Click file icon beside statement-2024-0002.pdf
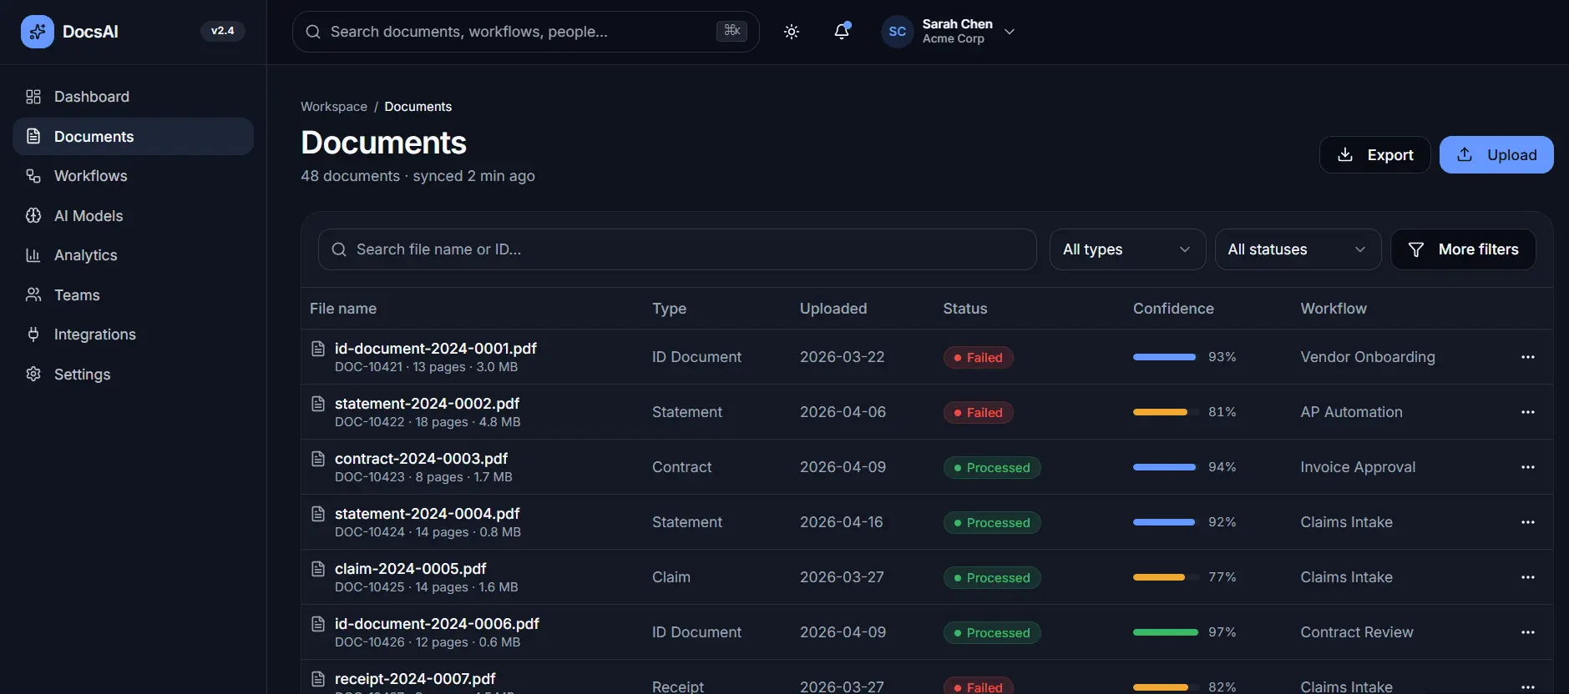The height and width of the screenshot is (694, 1569). coord(318,404)
